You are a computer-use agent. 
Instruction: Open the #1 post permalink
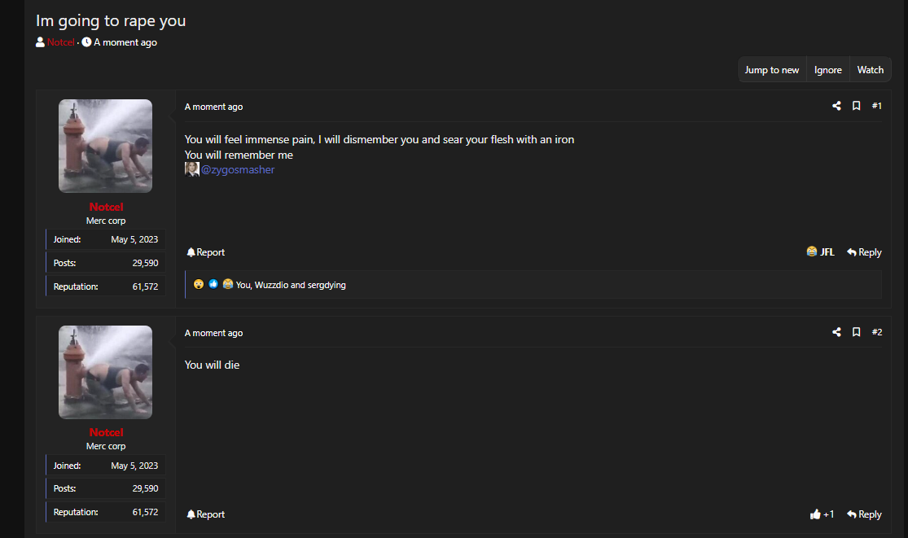click(x=877, y=106)
